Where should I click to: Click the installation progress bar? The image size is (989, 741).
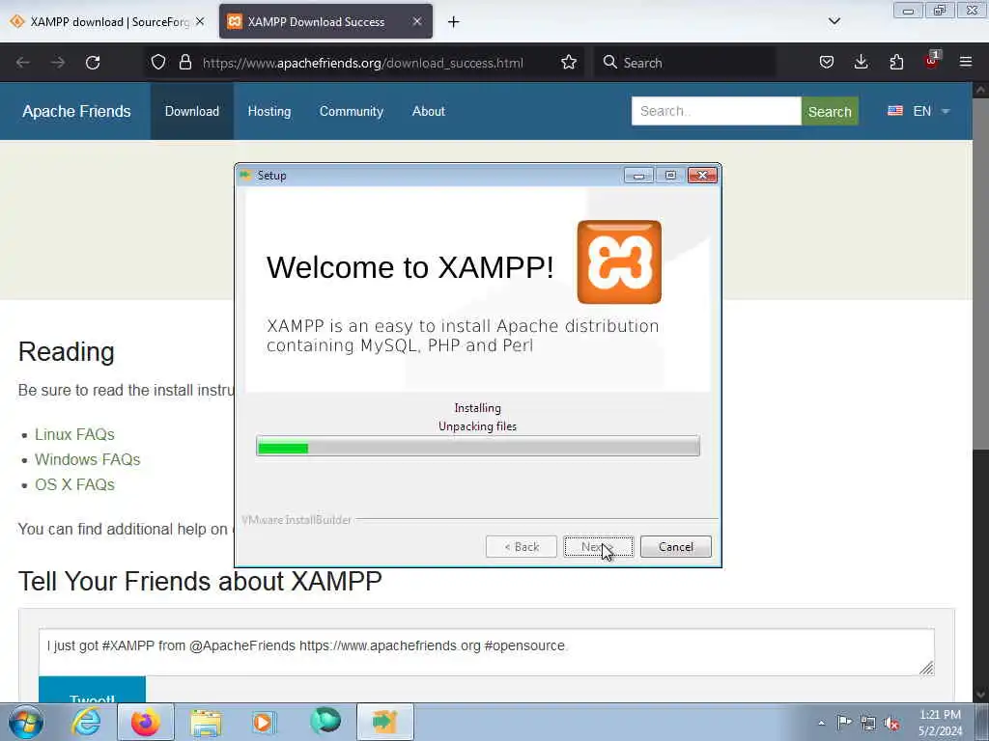(478, 446)
